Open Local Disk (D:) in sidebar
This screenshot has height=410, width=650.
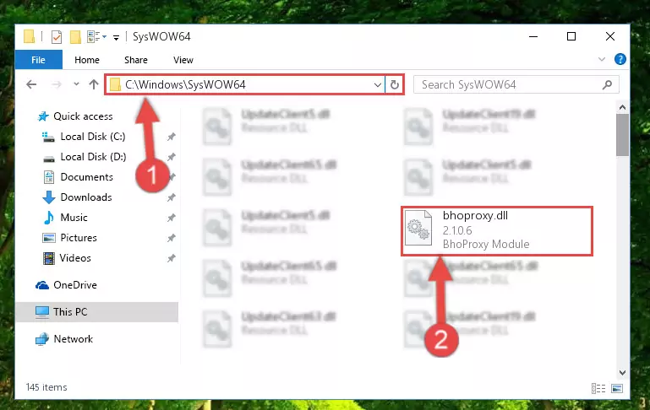click(93, 157)
